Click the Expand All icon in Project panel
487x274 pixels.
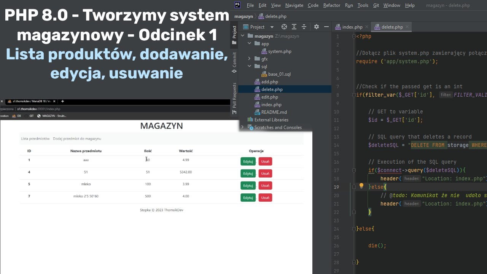[x=294, y=27]
